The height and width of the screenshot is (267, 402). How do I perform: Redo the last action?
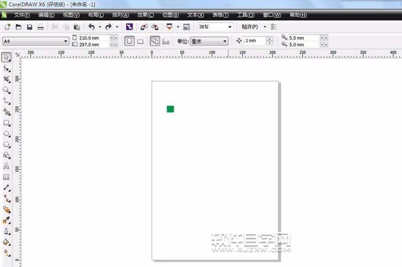109,26
